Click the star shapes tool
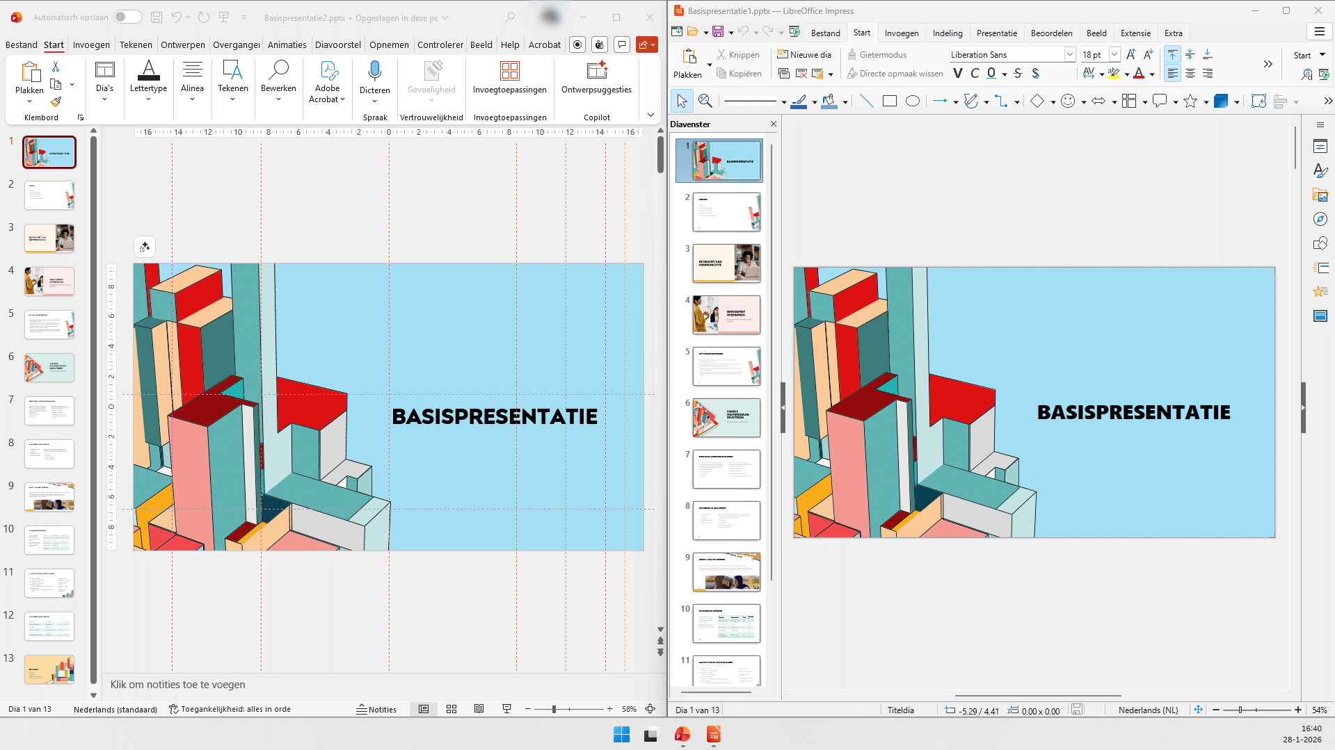The width and height of the screenshot is (1335, 750). click(1190, 101)
